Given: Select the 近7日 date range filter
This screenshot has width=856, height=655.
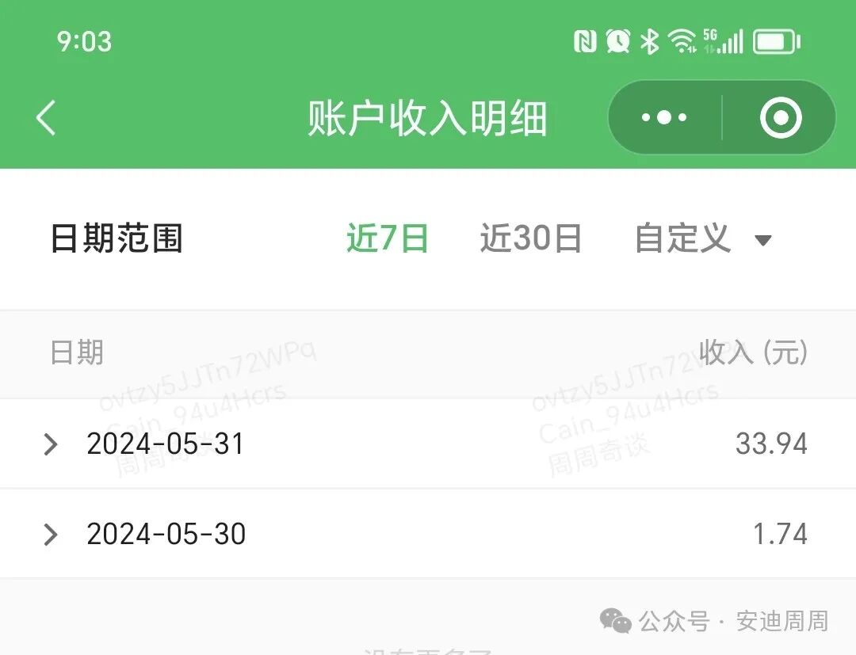Looking at the screenshot, I should (388, 238).
